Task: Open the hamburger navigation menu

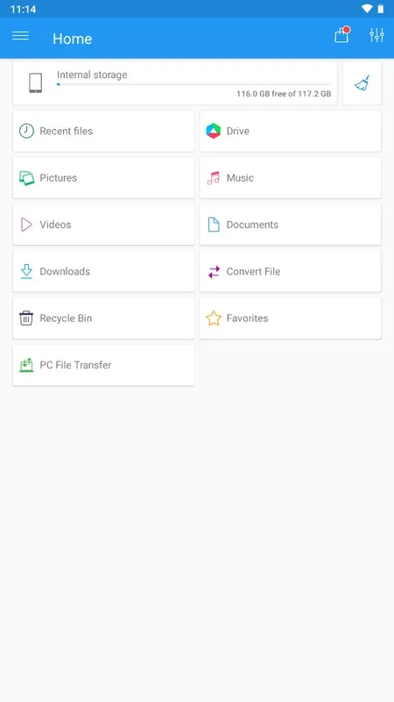Action: coord(20,36)
